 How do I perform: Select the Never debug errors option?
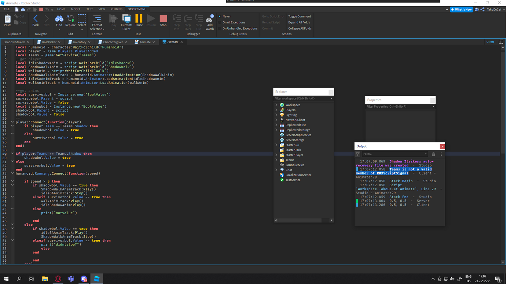(224, 16)
